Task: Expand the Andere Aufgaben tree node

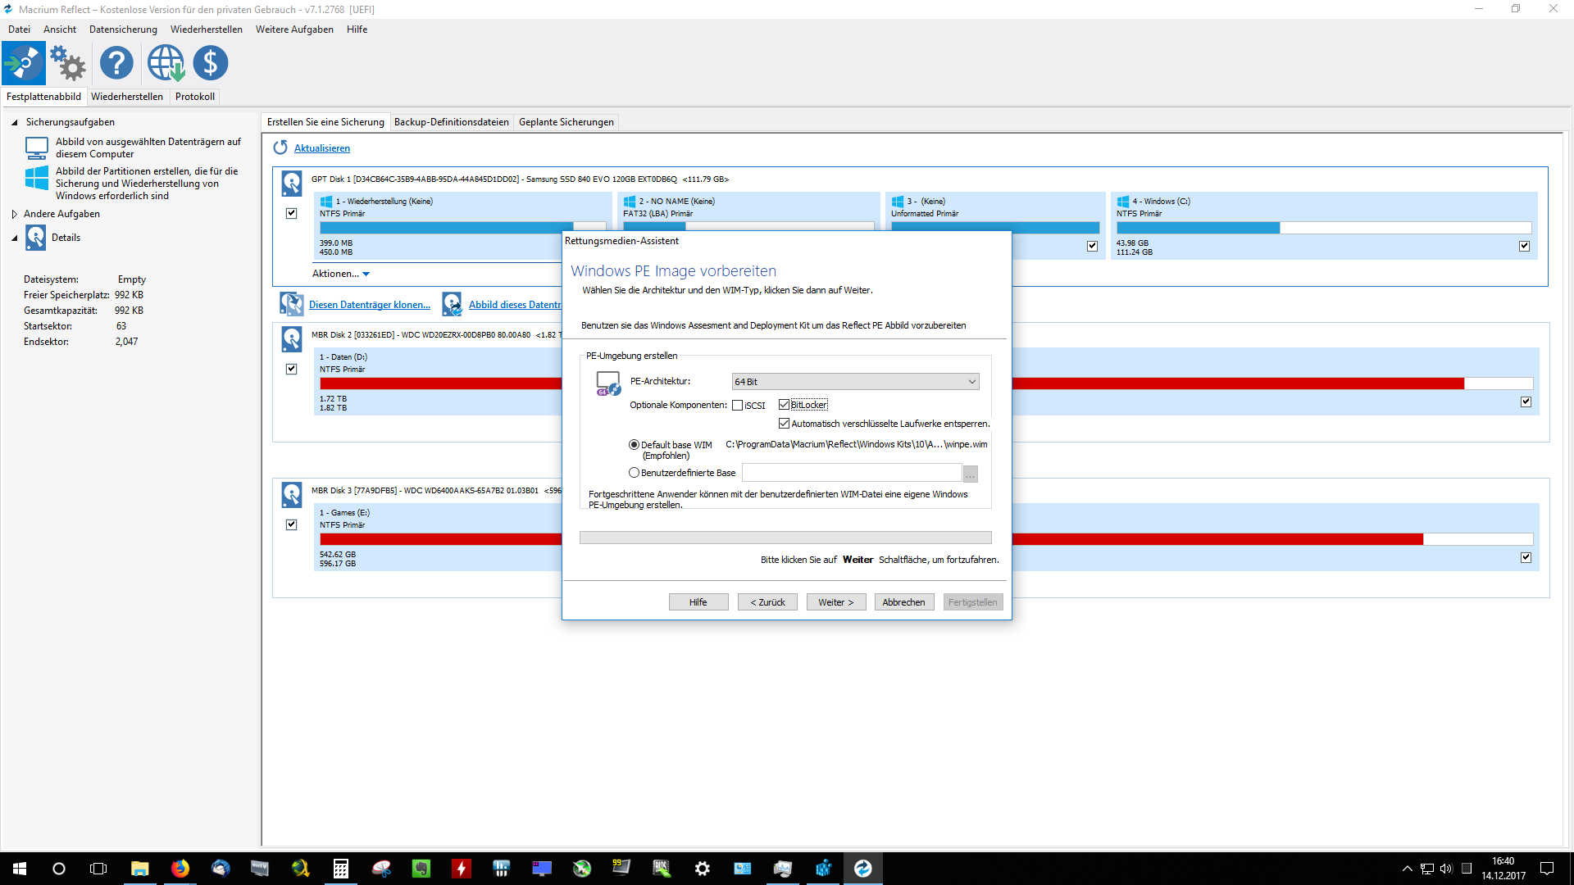Action: 15,214
